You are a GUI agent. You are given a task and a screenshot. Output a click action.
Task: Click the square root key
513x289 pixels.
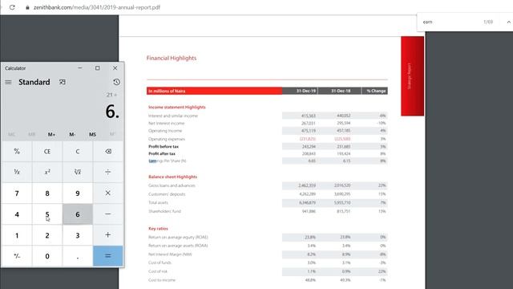coord(78,172)
